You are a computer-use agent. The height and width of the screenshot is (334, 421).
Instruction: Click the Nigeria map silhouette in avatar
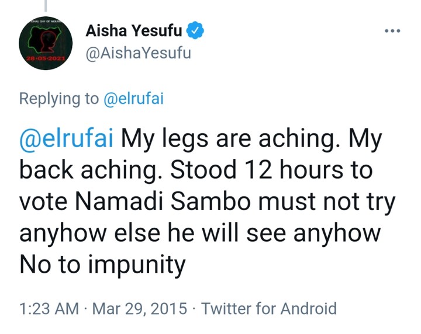coord(44,40)
